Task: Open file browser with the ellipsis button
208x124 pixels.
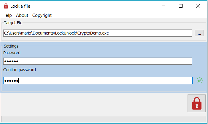Action: pos(199,33)
